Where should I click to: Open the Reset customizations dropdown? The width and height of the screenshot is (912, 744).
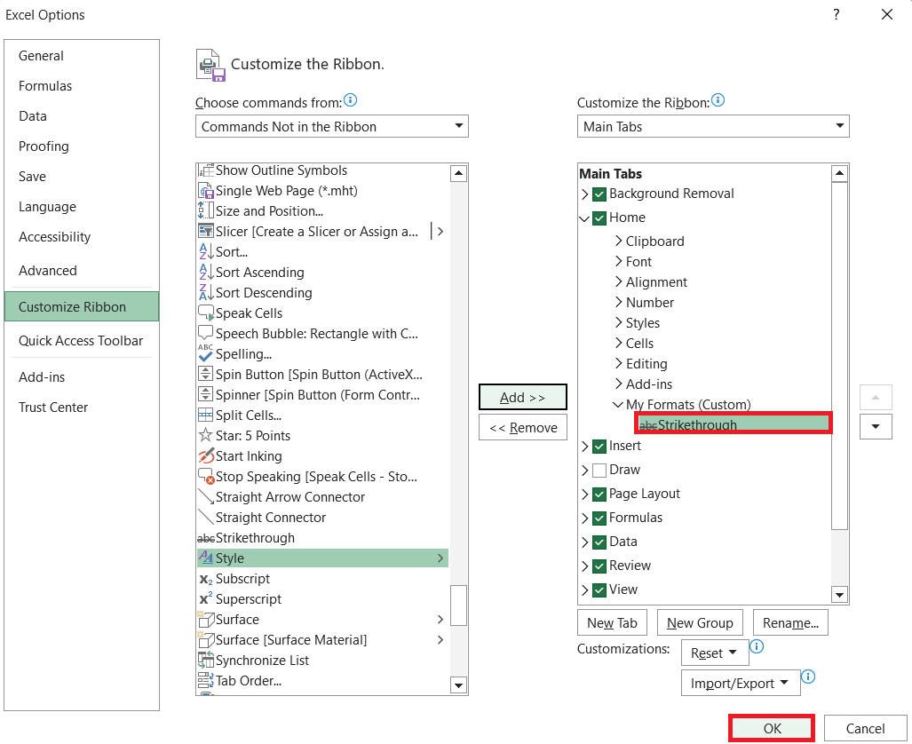(x=715, y=653)
